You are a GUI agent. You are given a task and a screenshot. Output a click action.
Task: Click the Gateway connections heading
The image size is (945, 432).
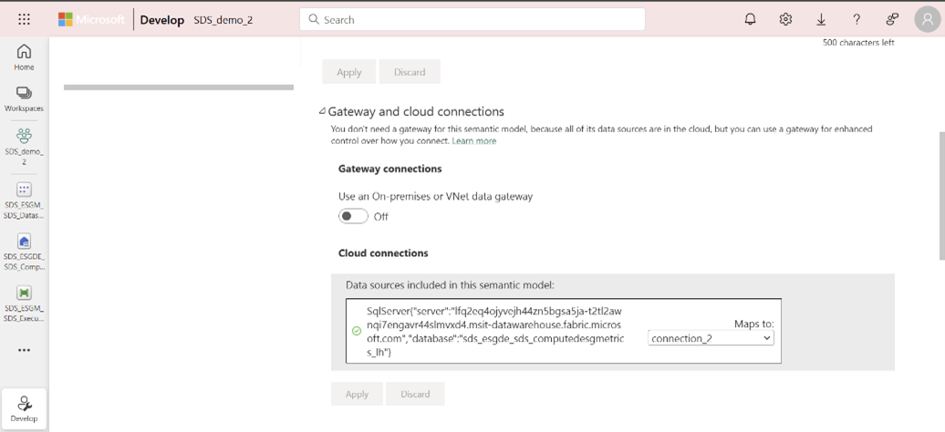[x=389, y=169]
